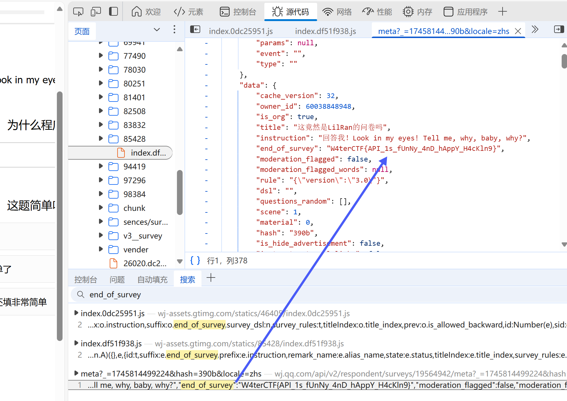This screenshot has height=401, width=567.
Task: Open the 性能 performance tab
Action: pos(377,12)
